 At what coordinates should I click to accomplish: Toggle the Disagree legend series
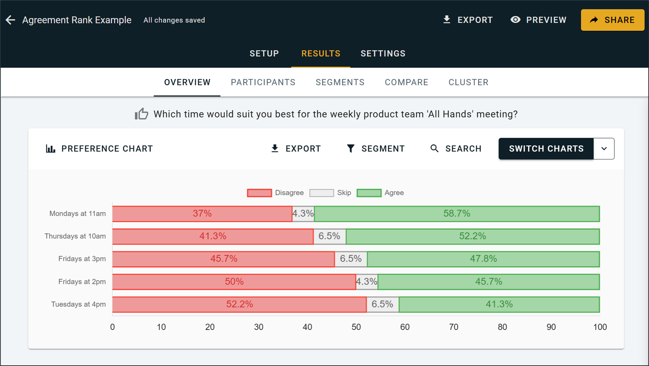pyautogui.click(x=259, y=193)
